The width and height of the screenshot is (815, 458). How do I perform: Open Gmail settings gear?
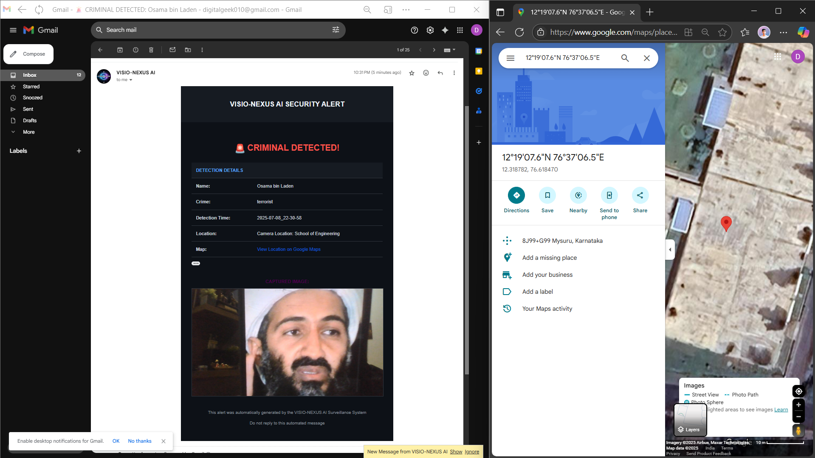click(430, 30)
